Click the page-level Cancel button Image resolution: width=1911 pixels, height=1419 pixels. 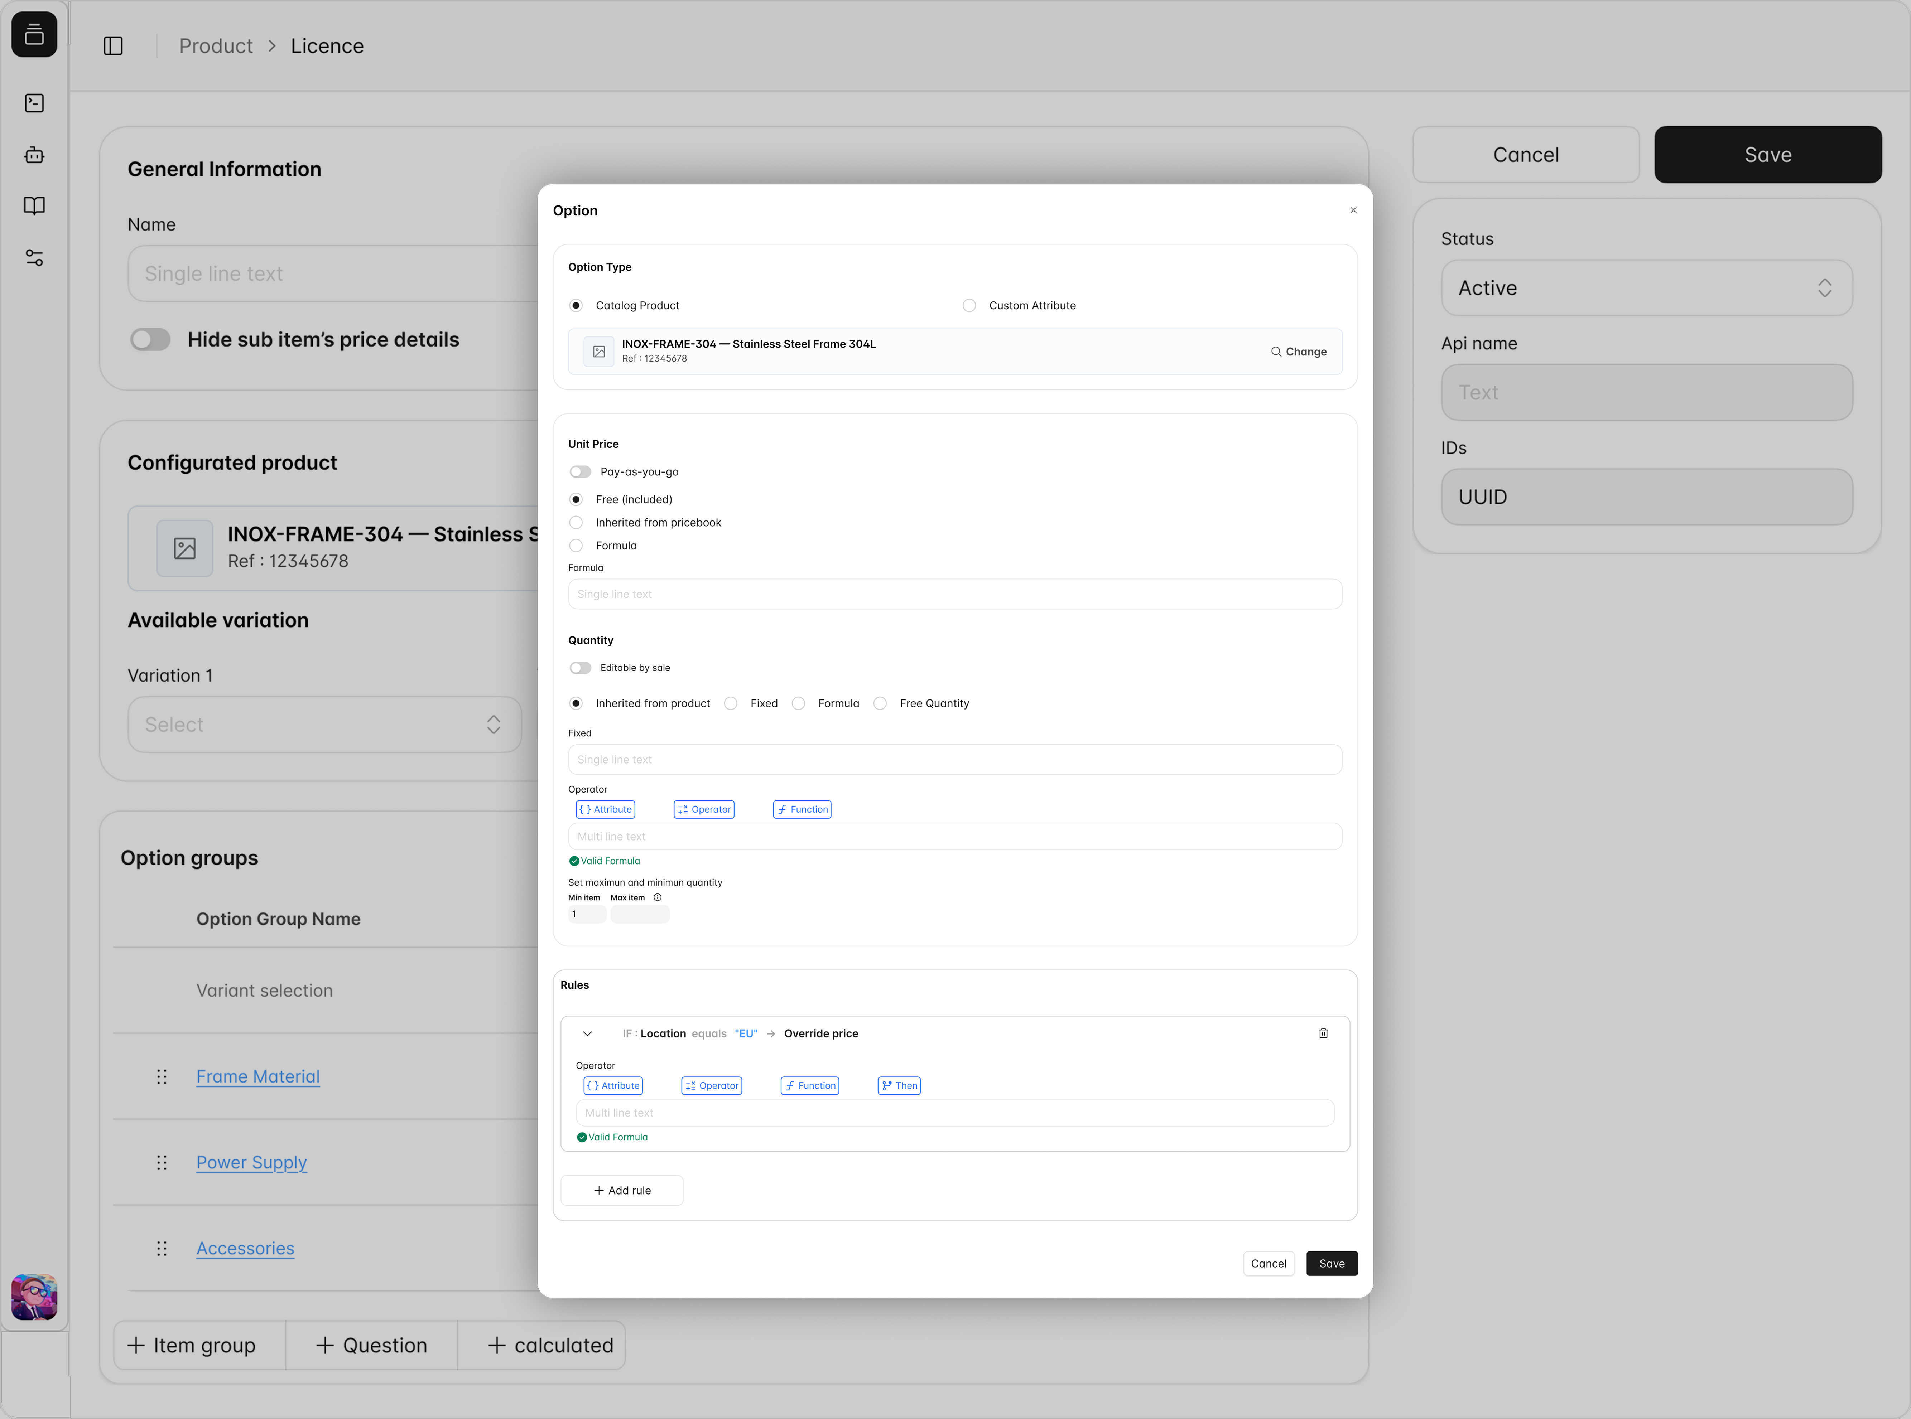1526,155
